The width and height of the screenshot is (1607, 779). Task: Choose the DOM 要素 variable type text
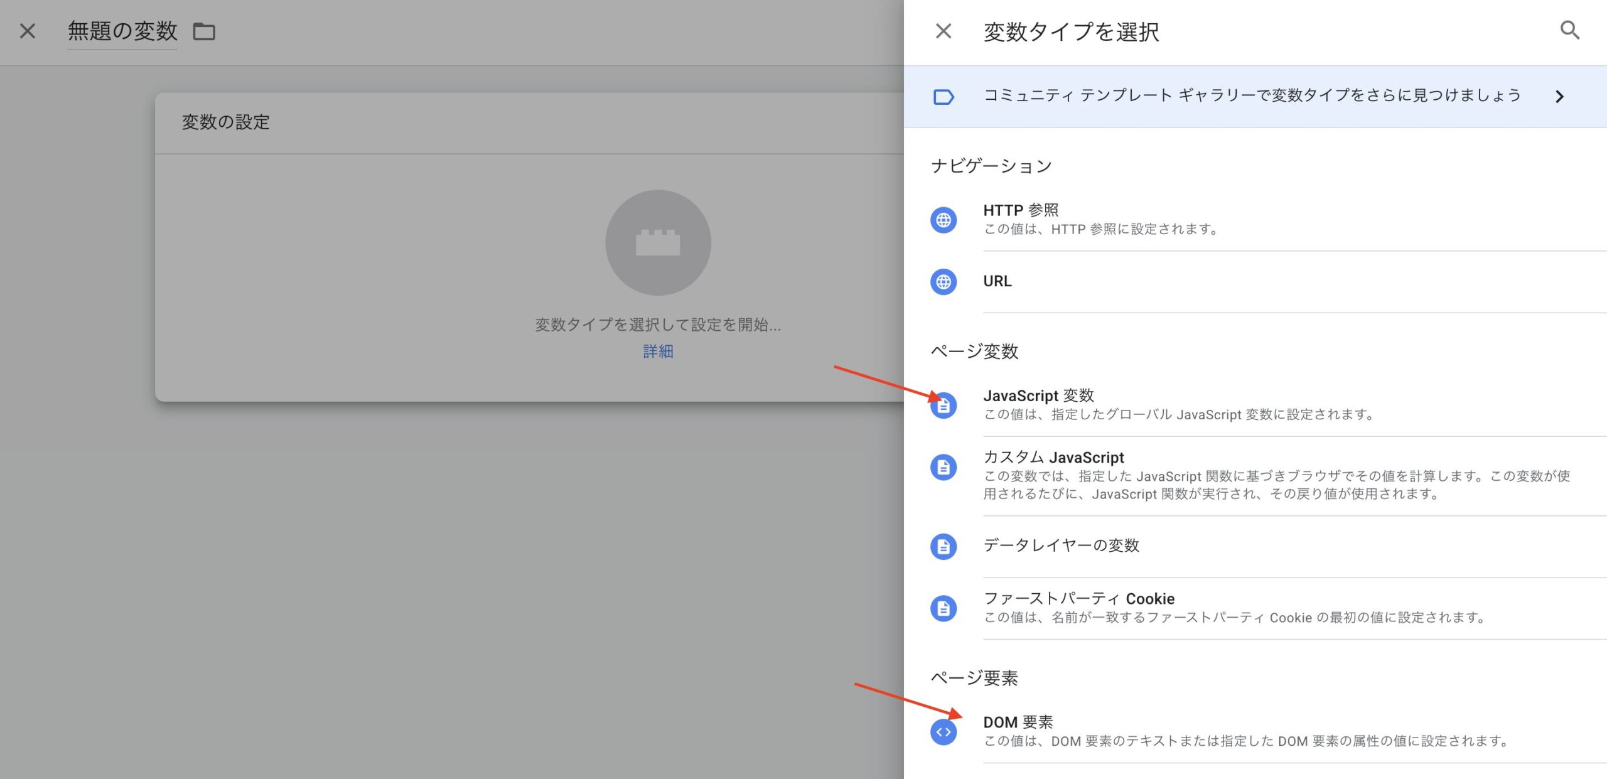1018,723
